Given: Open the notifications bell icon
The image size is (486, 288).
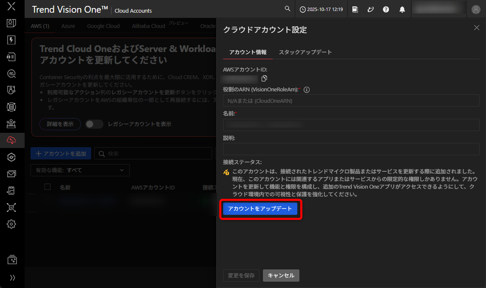Looking at the screenshot, I should tap(402, 9).
